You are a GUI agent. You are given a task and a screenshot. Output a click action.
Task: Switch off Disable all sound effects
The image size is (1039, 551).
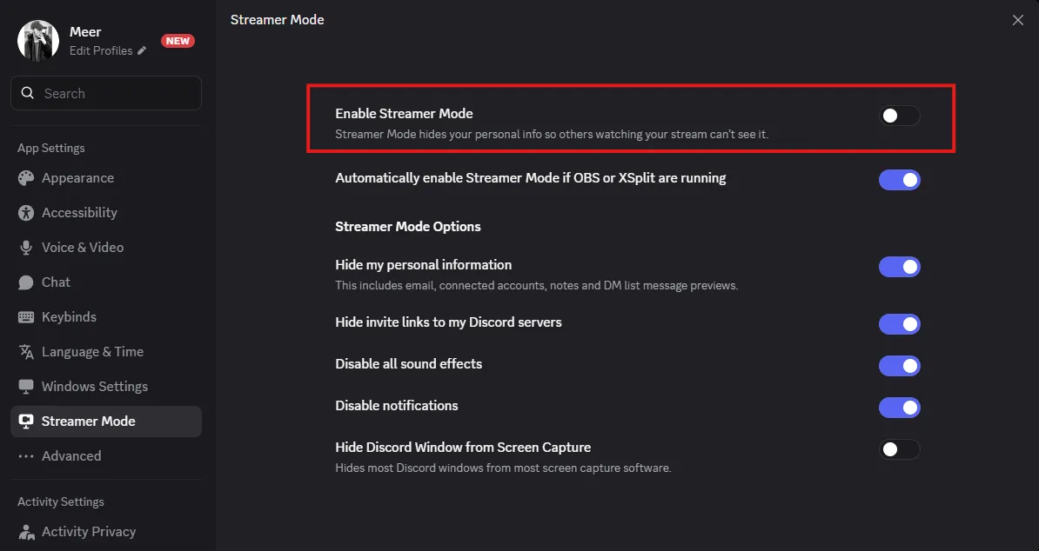899,366
